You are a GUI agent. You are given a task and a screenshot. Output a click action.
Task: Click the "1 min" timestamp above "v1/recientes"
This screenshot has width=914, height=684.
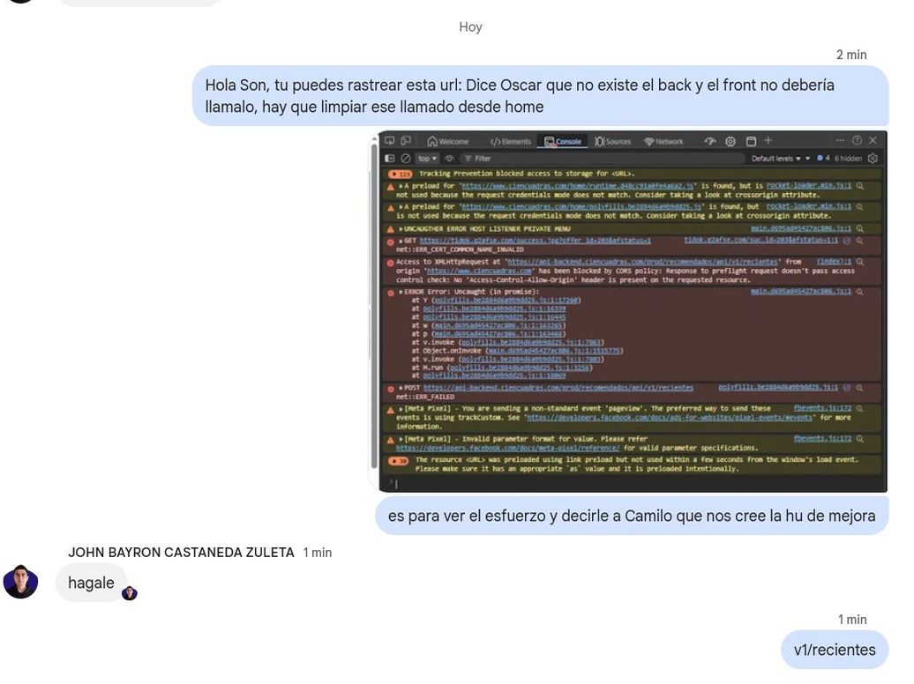tap(852, 620)
